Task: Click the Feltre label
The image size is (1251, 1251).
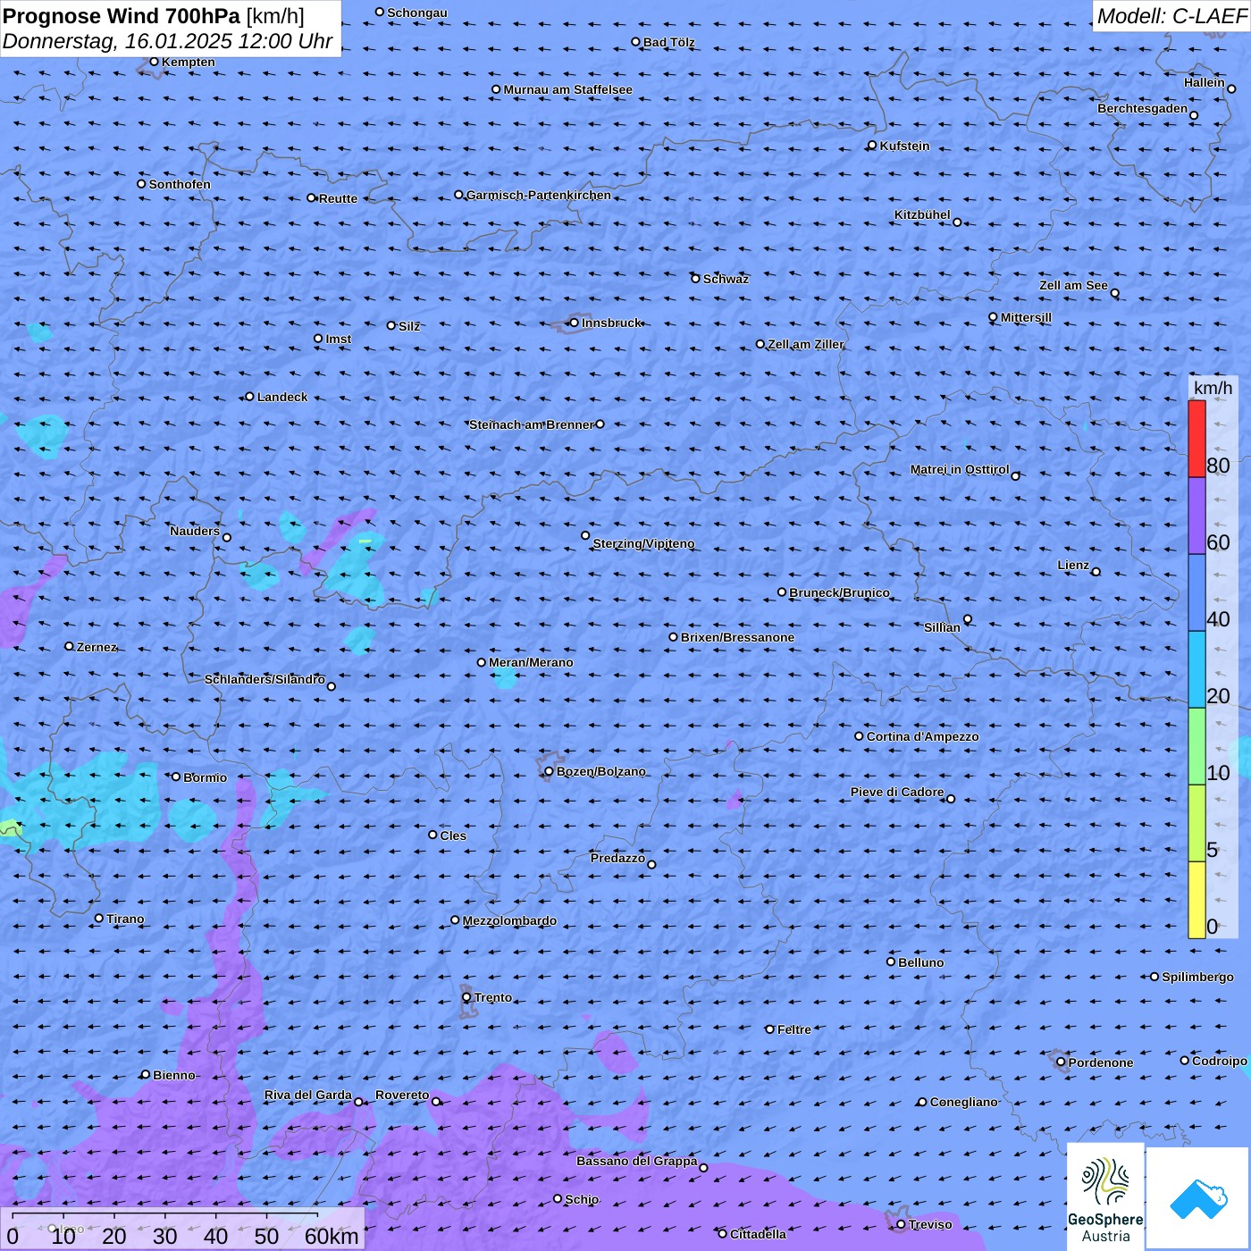Action: 793,1029
